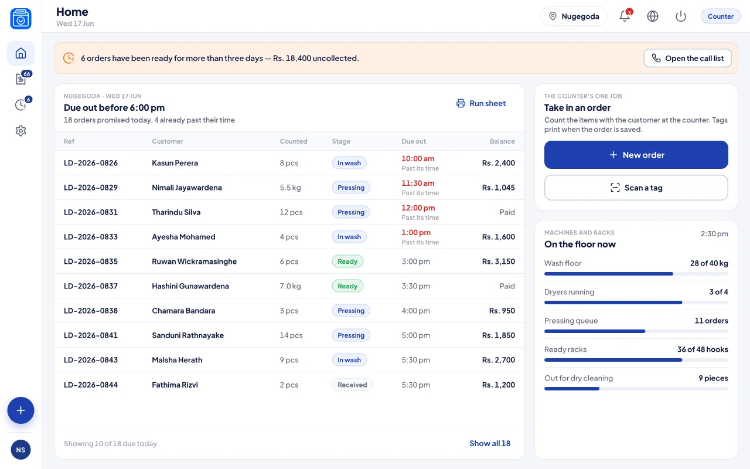This screenshot has height=469, width=750.
Task: Click the Counted column header
Action: pyautogui.click(x=294, y=141)
